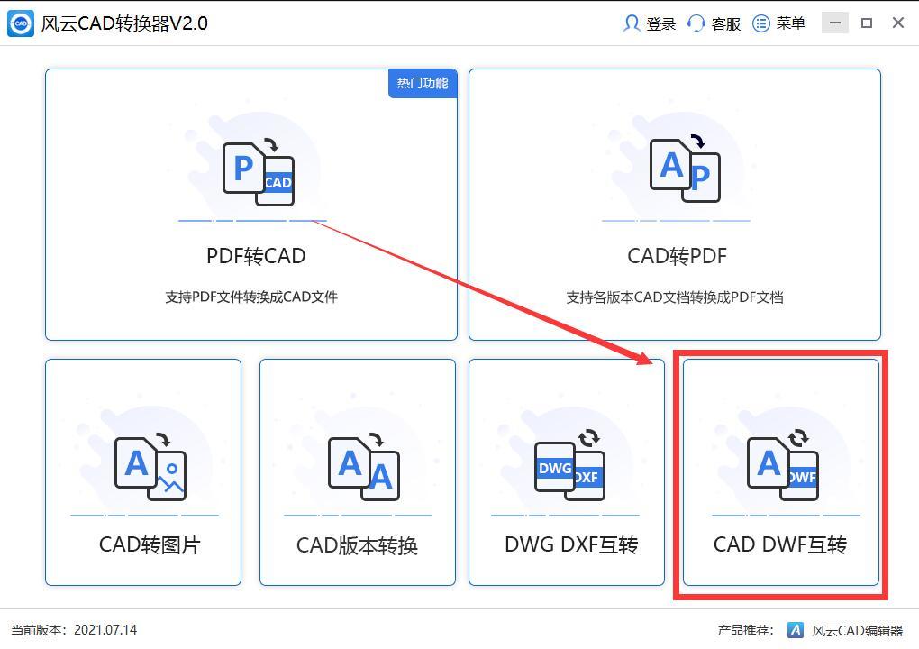Click the CAD to image file icon
Image resolution: width=919 pixels, height=649 pixels.
pos(150,467)
